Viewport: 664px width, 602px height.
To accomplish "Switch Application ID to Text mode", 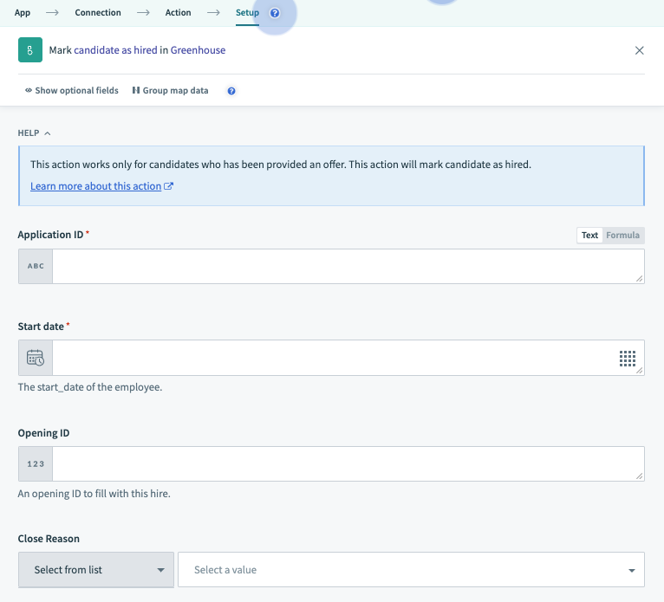I will coord(589,235).
